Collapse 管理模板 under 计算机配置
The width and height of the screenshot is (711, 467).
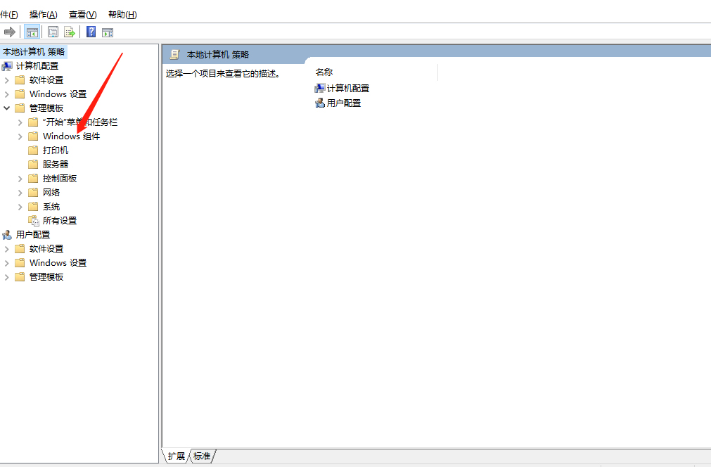7,108
